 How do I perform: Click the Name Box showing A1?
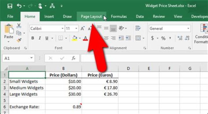(18, 58)
